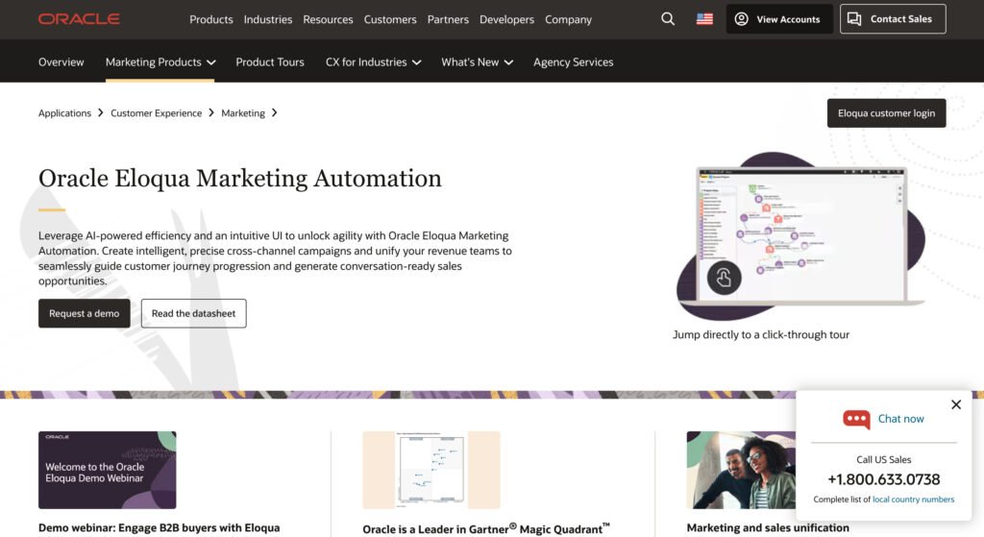Screen dimensions: 984x537
Task: Close the chat popup with X
Action: pyautogui.click(x=955, y=404)
